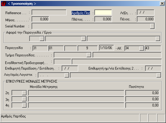
Task: Open lookup of the middle field under Αφορά την Παραγγελία / Εργο
Action: 83,39
